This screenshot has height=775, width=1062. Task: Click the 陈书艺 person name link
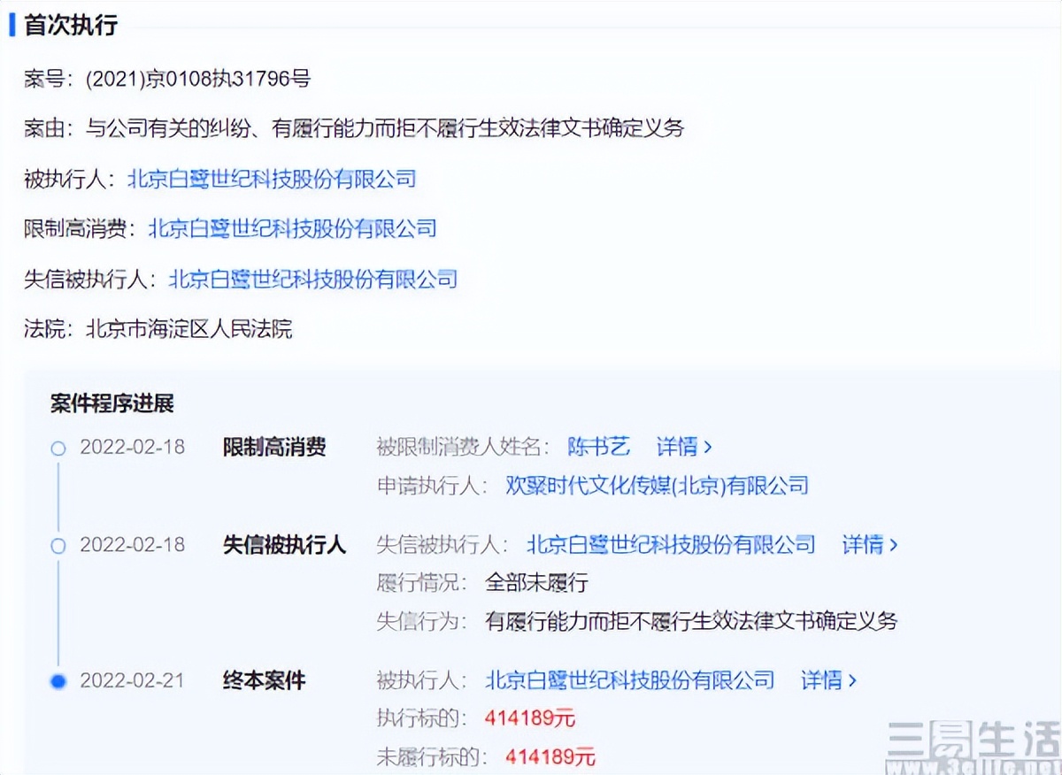599,448
